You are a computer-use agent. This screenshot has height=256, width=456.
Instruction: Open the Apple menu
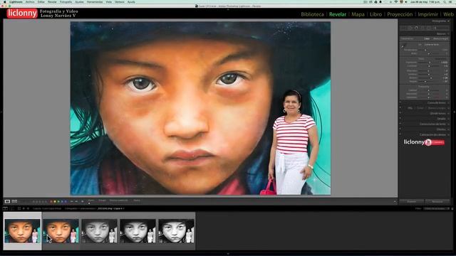(x=5, y=1)
